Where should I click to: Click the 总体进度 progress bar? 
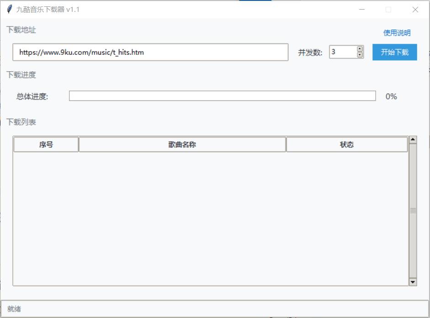(x=221, y=96)
